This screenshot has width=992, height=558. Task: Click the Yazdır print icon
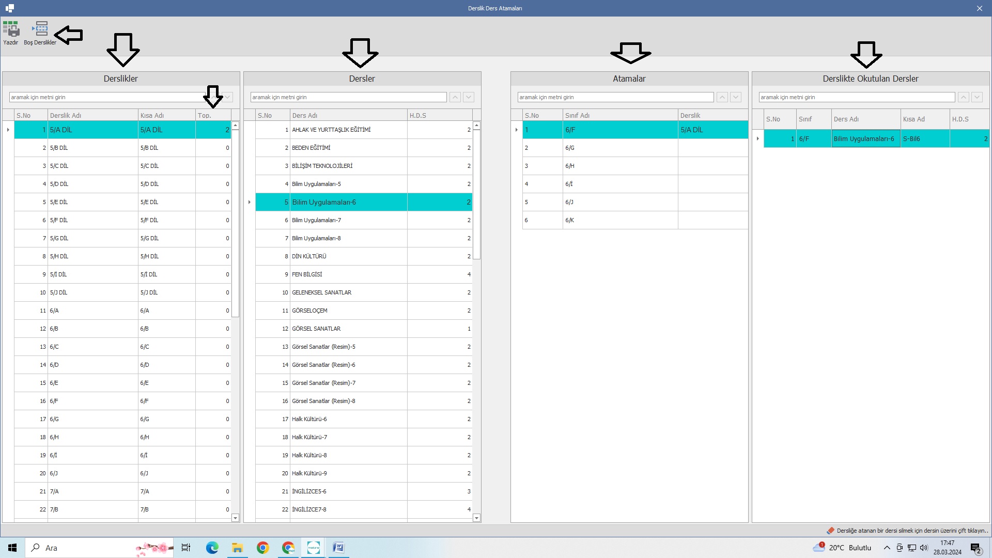pyautogui.click(x=11, y=33)
